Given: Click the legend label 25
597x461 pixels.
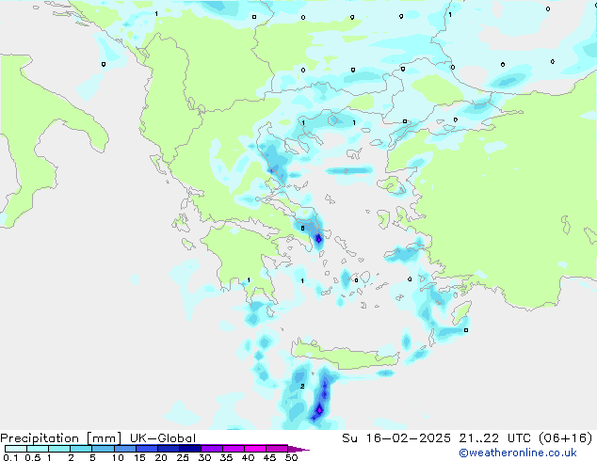Looking at the screenshot, I should click(183, 457).
